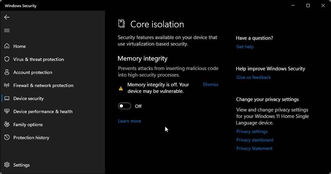Click the Family options icon
Viewport: 331px width, 174px height.
7,124
